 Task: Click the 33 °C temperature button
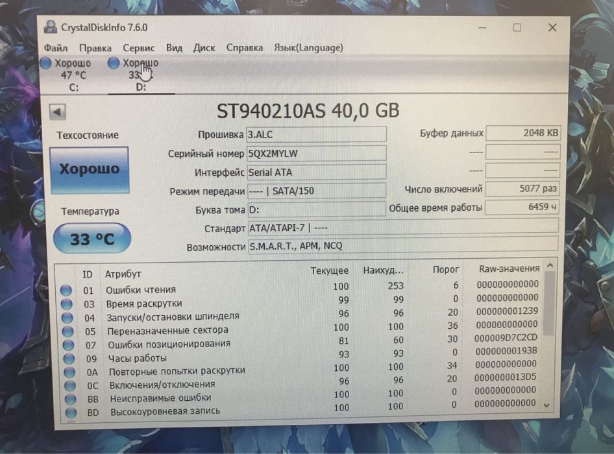click(x=92, y=239)
